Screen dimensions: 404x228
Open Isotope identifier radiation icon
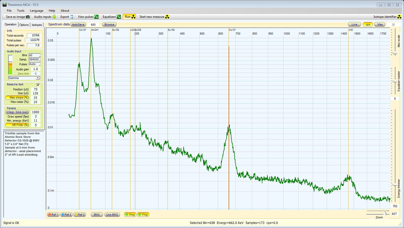(399, 17)
